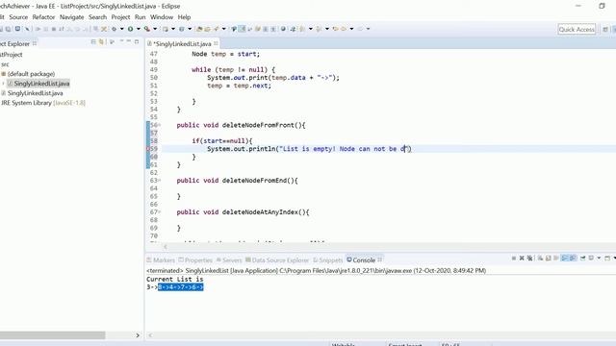
Task: Click highlighted console output text 8->4->7->6->
Action: 181,287
